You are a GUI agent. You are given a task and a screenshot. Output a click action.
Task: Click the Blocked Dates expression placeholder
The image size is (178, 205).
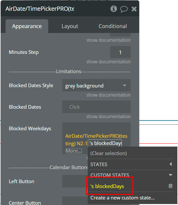[x=75, y=107]
